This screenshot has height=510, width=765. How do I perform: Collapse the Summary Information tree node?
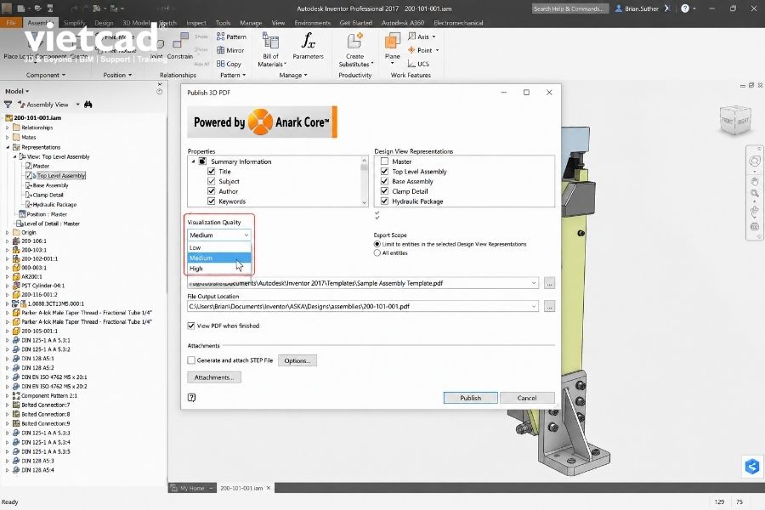193,161
